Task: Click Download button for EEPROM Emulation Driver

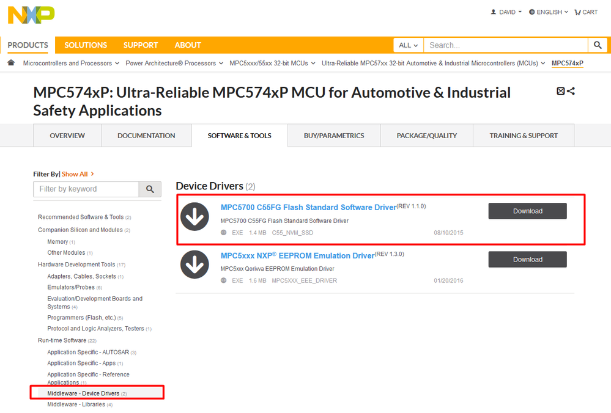Action: pos(528,259)
